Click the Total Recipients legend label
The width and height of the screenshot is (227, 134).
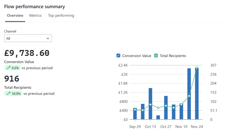pyautogui.click(x=173, y=56)
